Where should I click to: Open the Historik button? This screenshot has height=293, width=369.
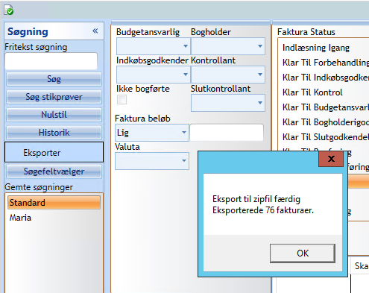click(54, 133)
